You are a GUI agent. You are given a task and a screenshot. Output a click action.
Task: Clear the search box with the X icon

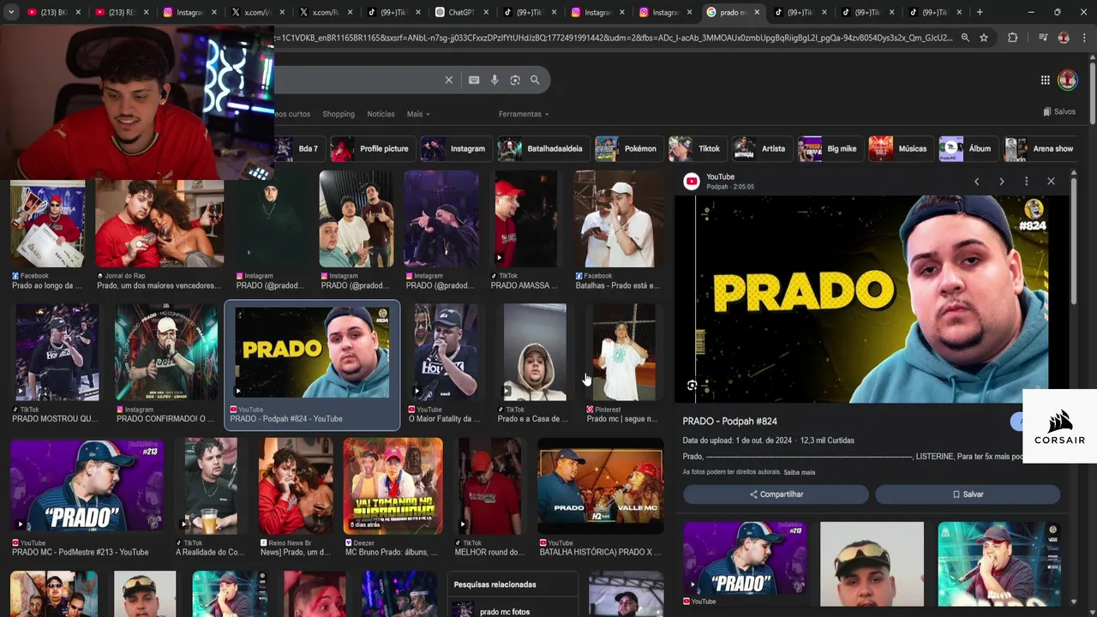(448, 80)
